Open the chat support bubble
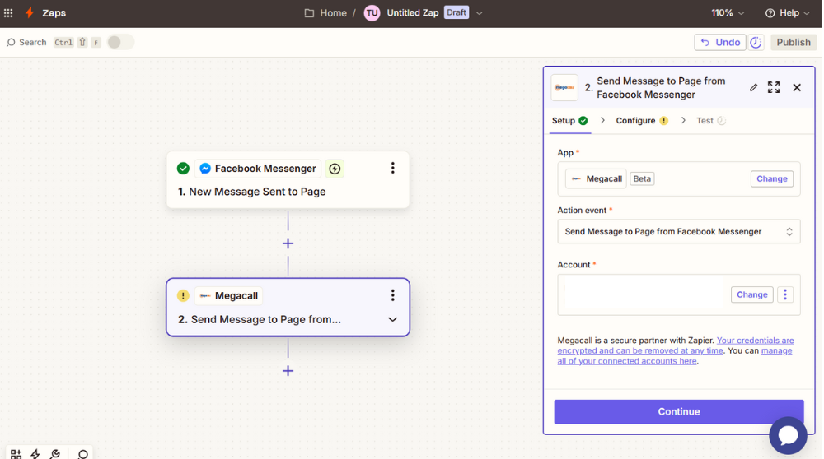824x459 pixels. tap(788, 435)
